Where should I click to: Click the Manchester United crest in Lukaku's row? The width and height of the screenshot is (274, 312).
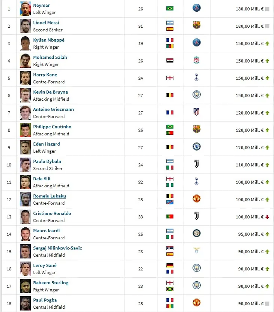point(196,199)
